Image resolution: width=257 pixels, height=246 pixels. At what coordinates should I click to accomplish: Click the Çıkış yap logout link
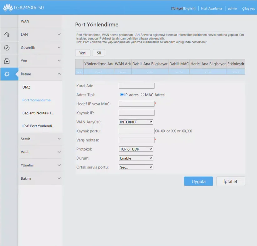(x=249, y=8)
